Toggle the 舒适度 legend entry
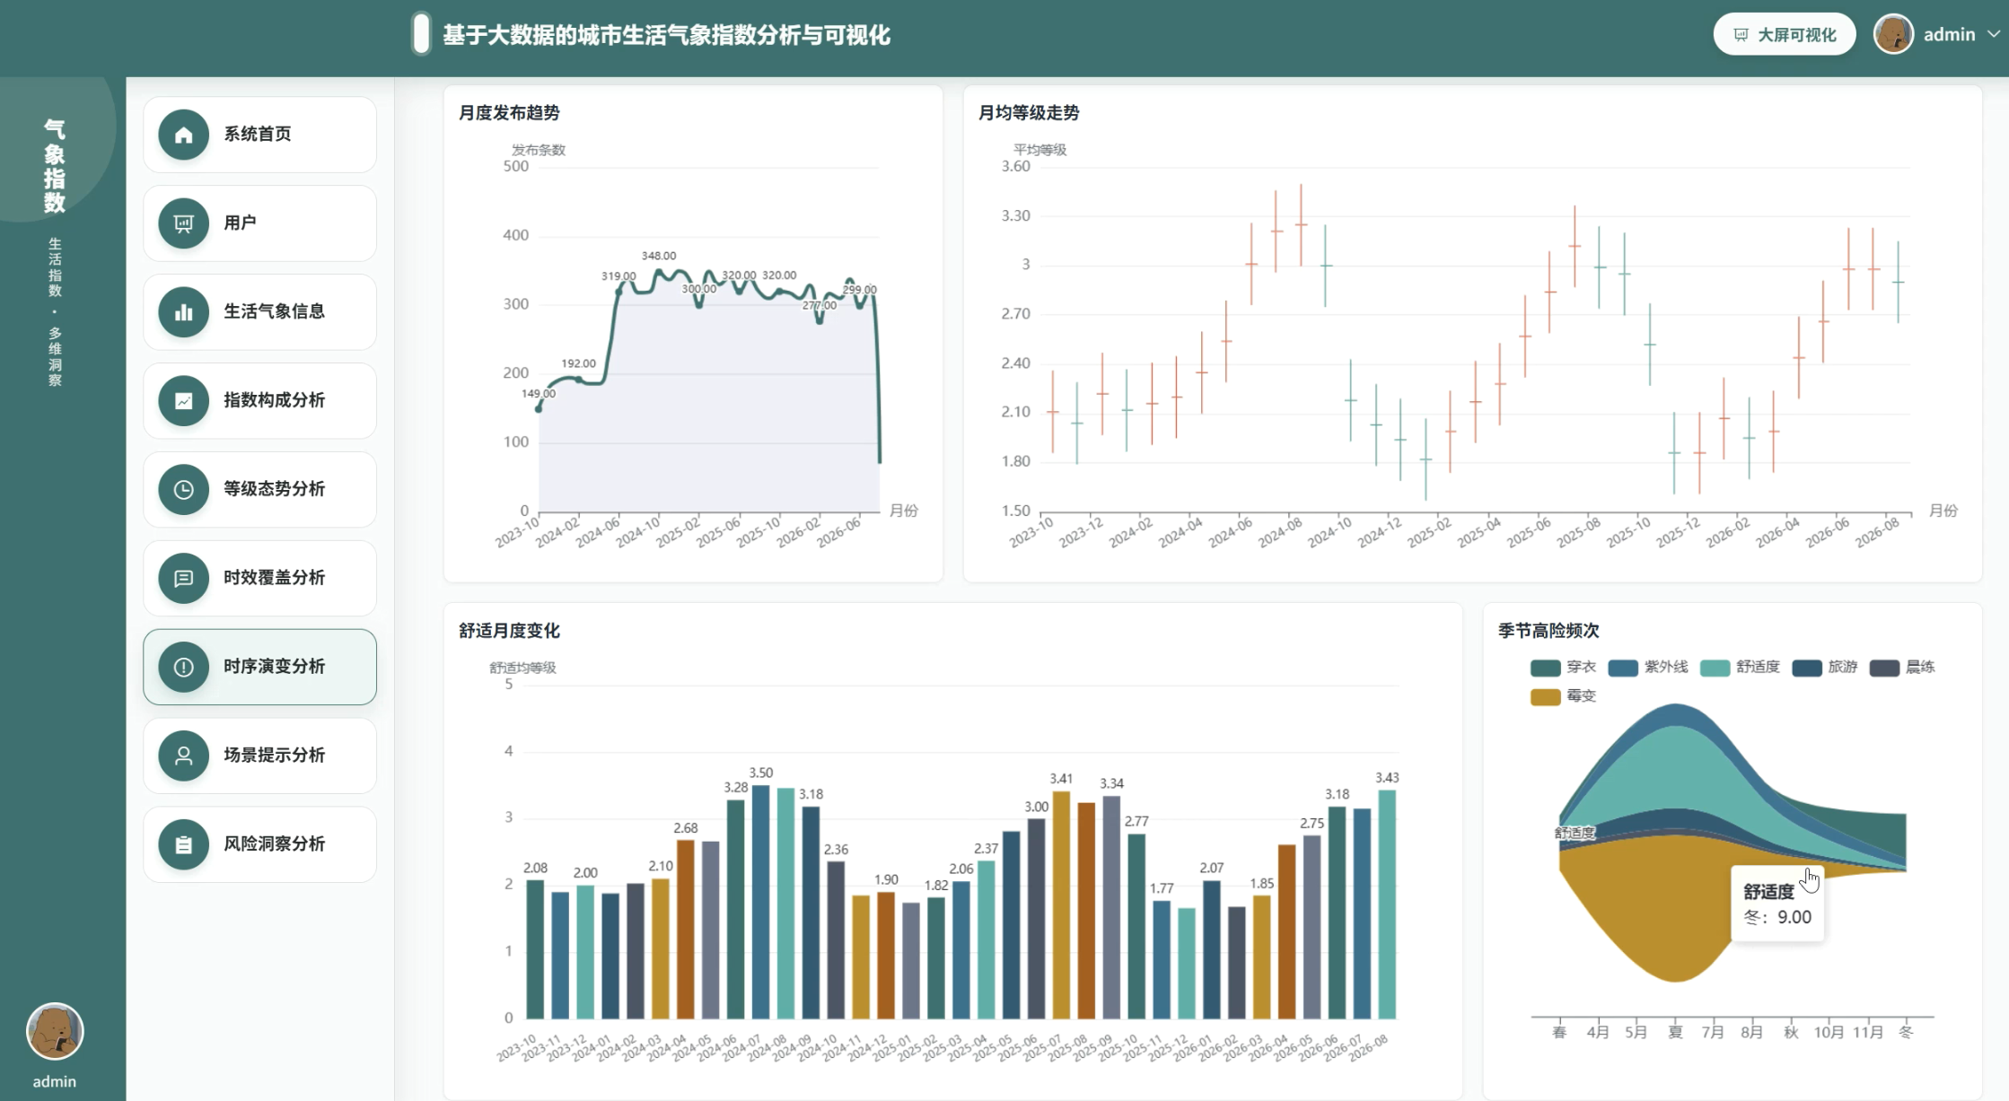Screen dimensions: 2009x1101 coord(1740,668)
